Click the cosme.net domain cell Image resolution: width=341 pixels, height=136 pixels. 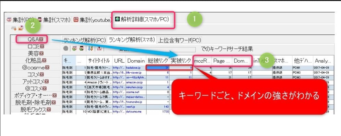coord(136,92)
